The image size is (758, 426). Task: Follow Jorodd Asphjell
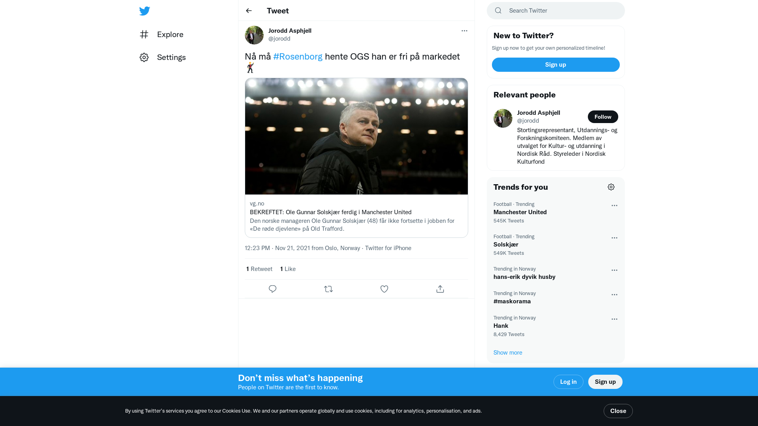point(603,117)
